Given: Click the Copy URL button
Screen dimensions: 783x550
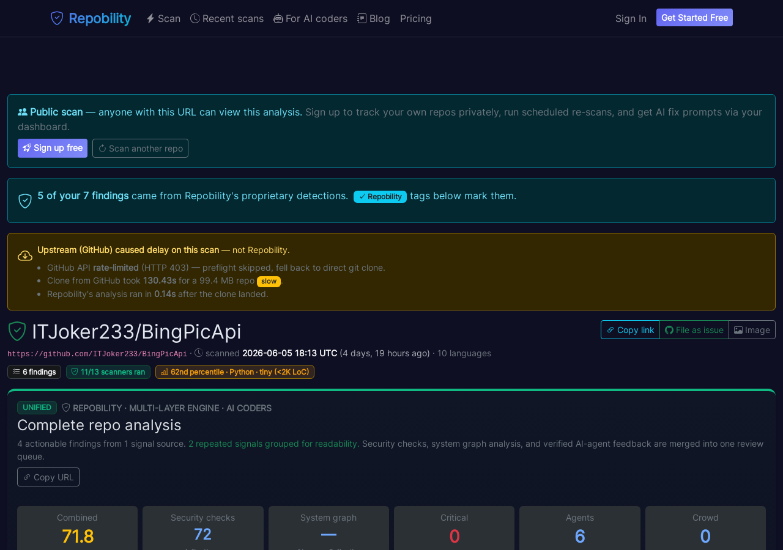Looking at the screenshot, I should click(48, 477).
